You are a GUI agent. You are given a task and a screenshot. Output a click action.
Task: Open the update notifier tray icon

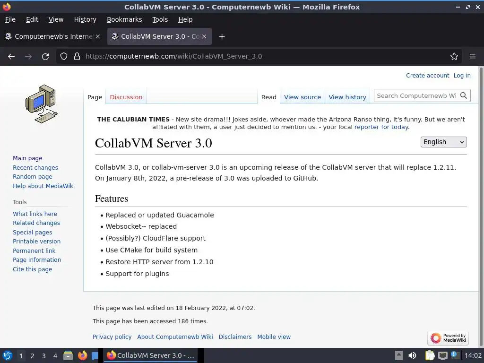coord(455,355)
